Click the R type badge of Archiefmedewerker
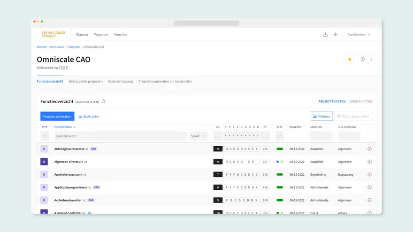 [44, 200]
